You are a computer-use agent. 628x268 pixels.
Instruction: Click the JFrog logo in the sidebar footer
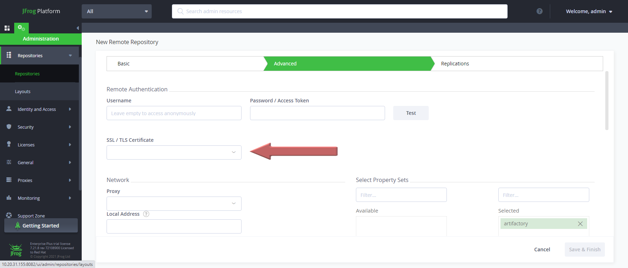tap(16, 250)
